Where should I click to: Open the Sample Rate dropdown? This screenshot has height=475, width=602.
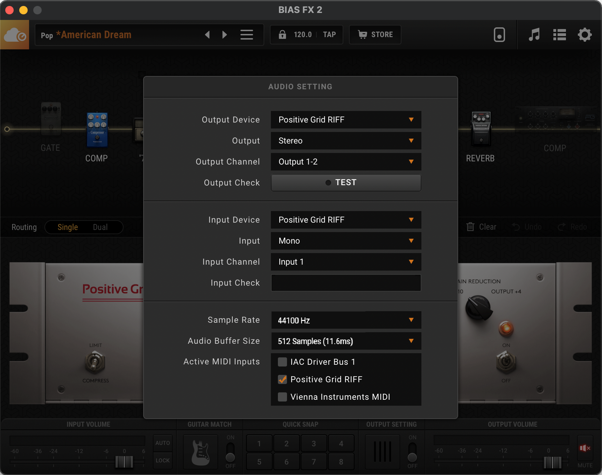point(346,320)
